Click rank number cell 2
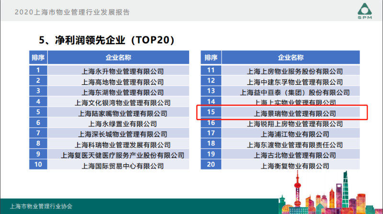 pos(38,81)
